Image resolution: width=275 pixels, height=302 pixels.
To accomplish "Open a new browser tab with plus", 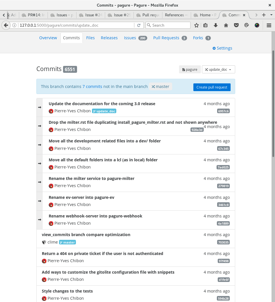I will (264, 15).
